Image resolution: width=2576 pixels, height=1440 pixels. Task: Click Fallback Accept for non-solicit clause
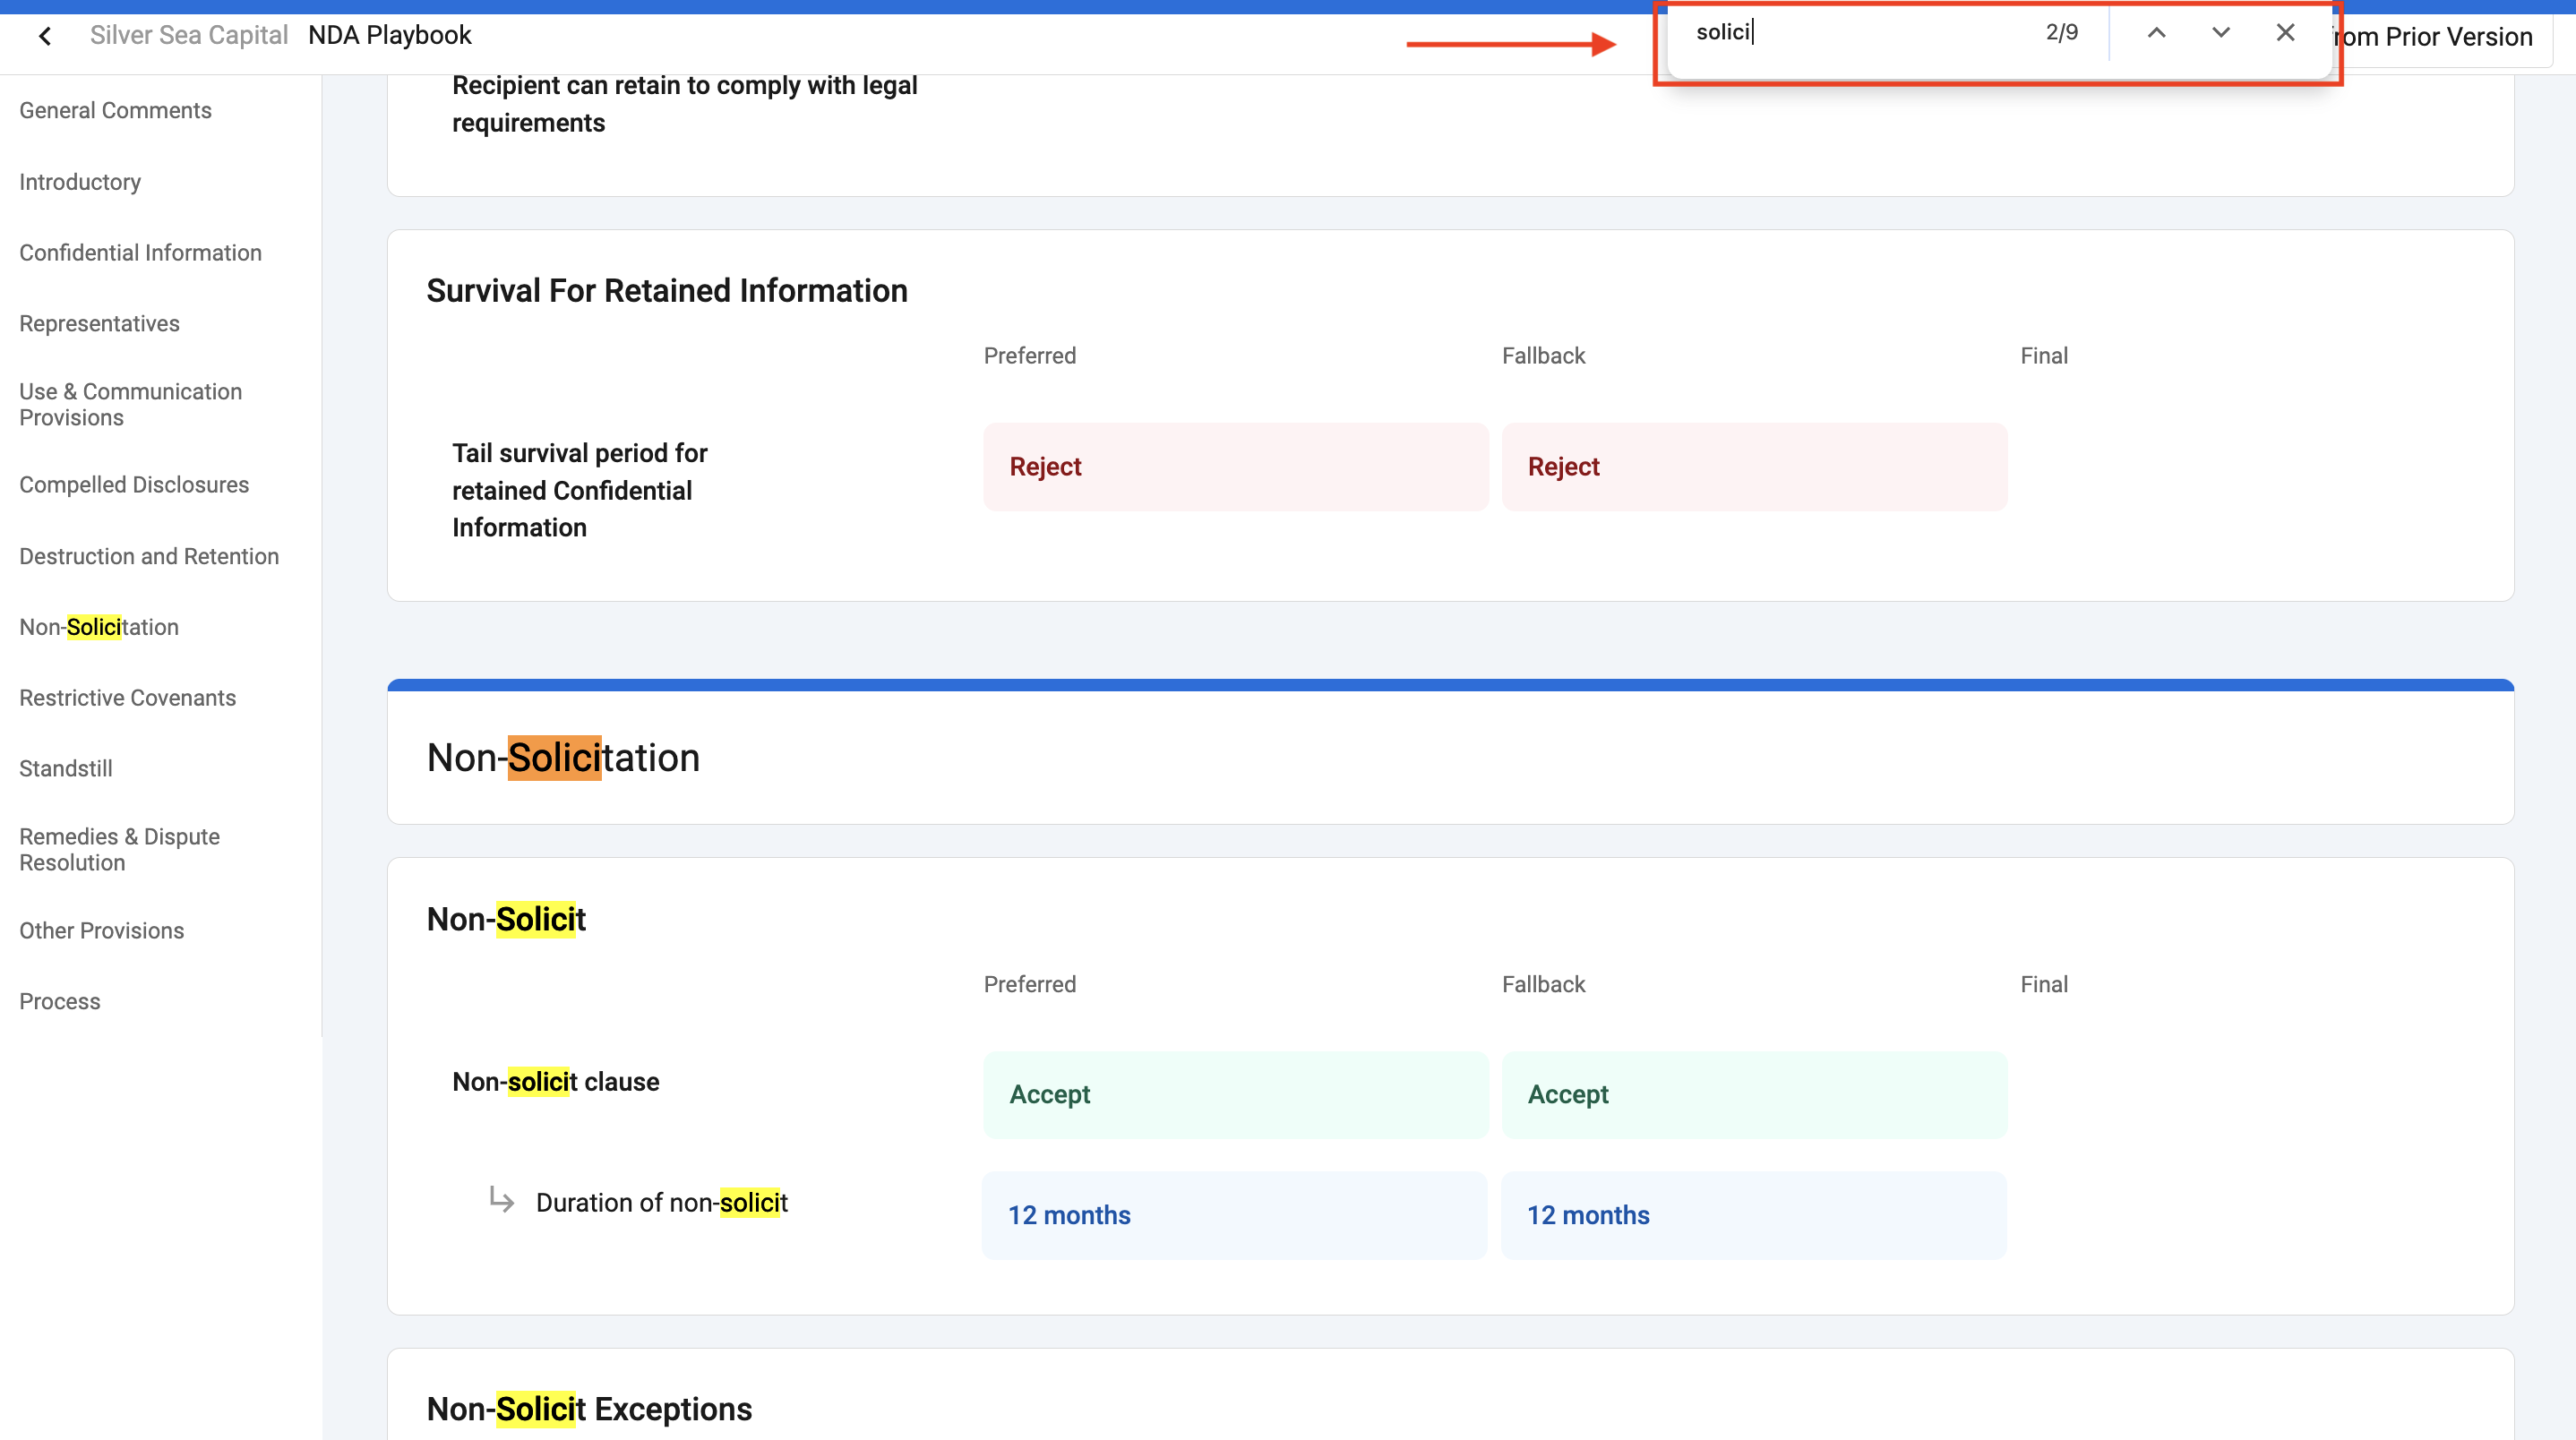tap(1754, 1094)
